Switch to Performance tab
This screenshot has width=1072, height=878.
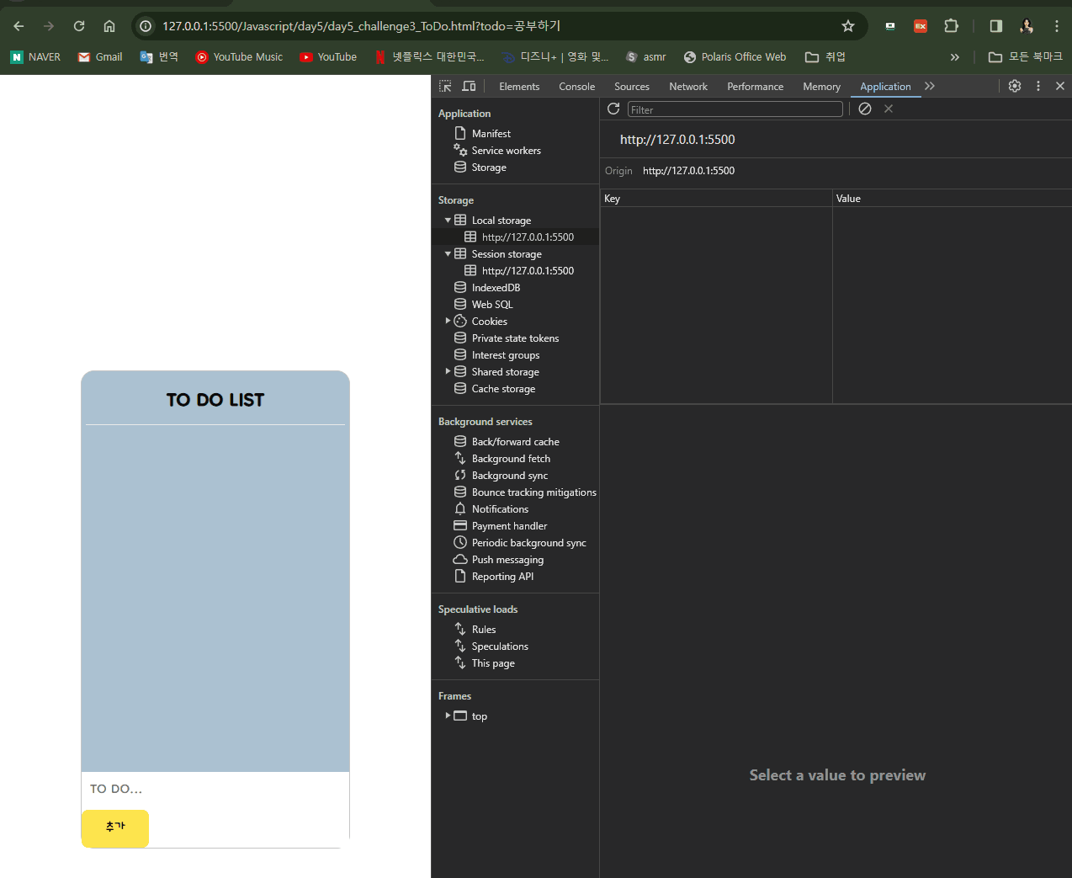point(756,87)
